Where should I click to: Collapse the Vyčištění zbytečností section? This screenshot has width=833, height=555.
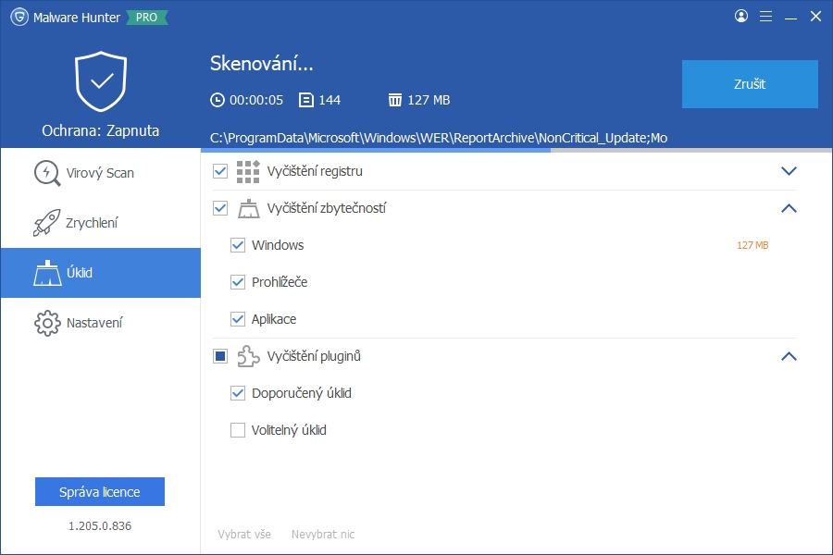pos(789,208)
